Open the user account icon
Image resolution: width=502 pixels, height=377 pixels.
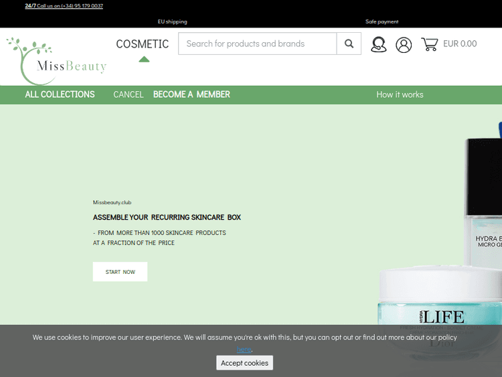click(404, 45)
